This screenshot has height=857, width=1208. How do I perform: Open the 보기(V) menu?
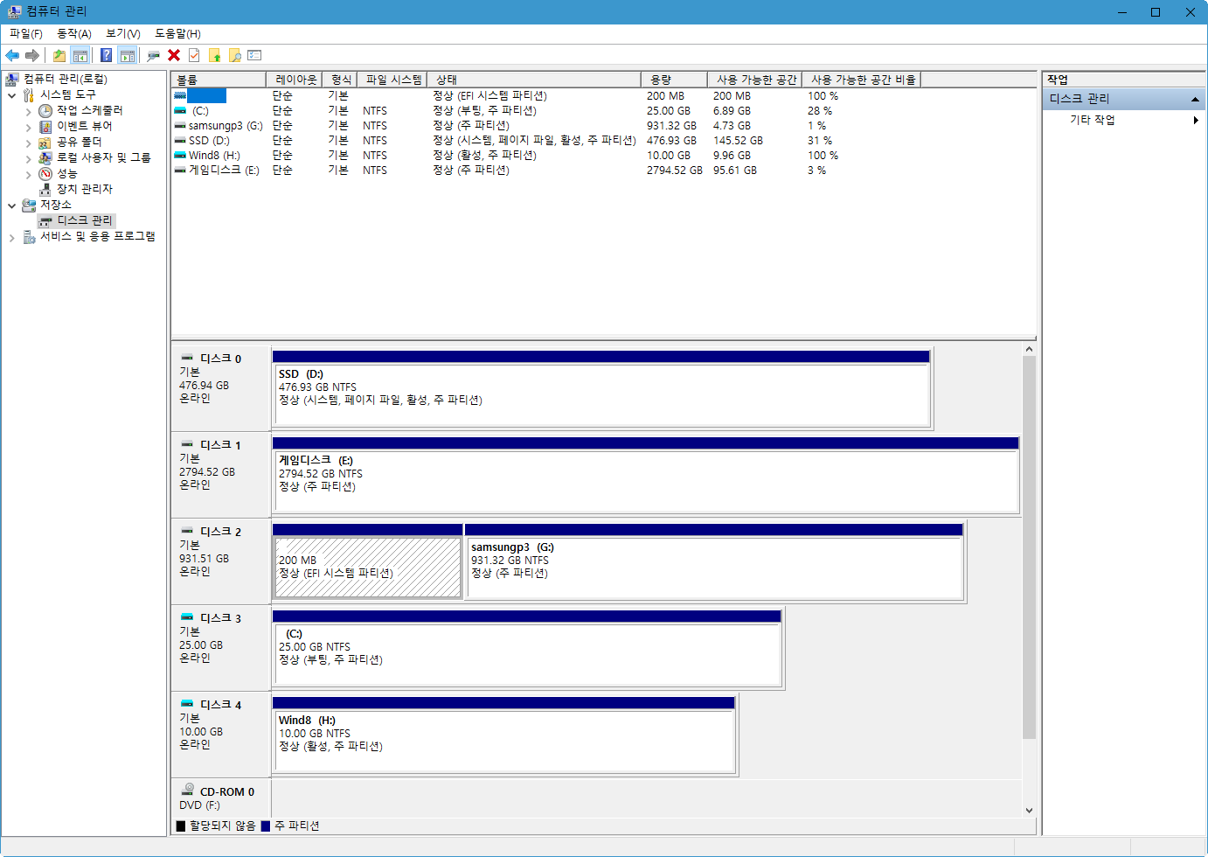coord(123,33)
